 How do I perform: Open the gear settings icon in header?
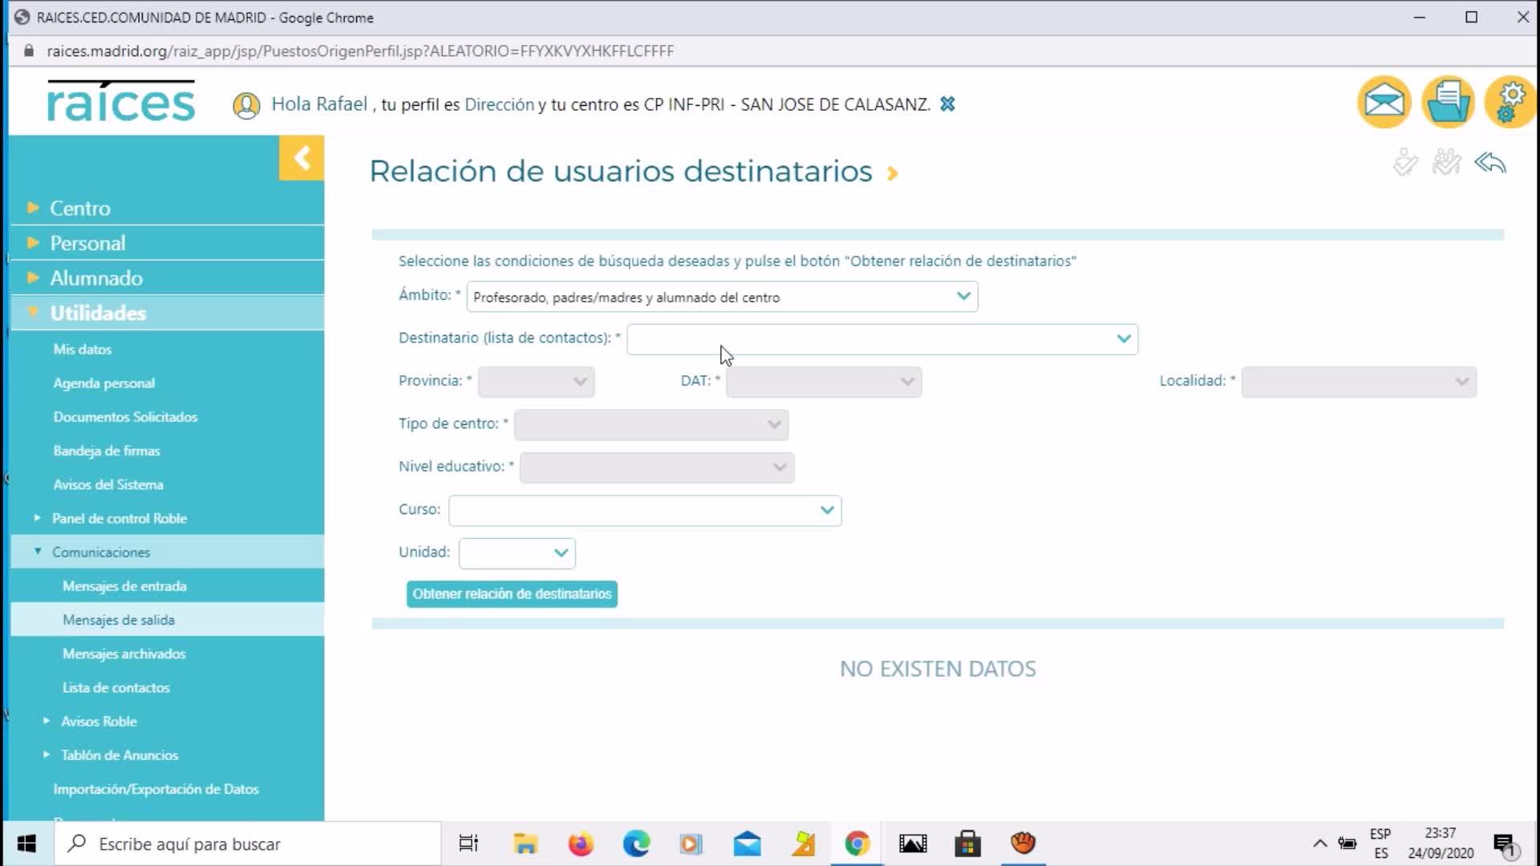click(x=1510, y=103)
